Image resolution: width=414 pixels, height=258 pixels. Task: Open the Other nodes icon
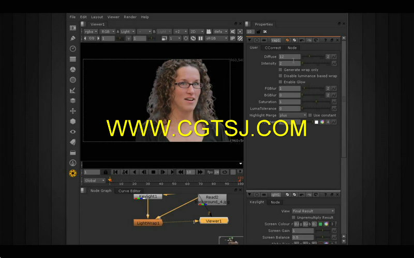[x=73, y=152]
